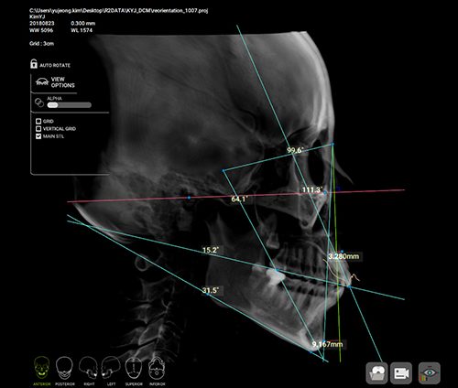Click the video camera record icon

[401, 373]
